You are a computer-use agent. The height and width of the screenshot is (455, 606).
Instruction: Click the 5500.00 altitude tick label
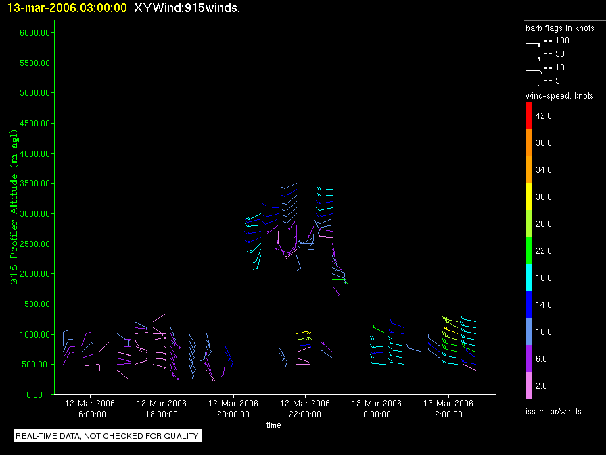coord(34,63)
